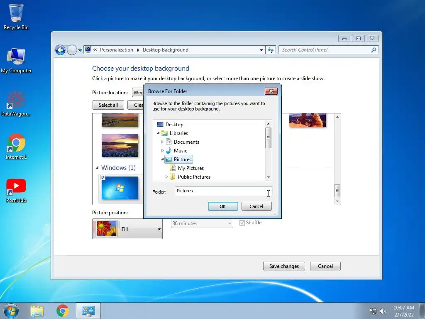Viewport: 425px width, 319px height.
Task: Open the volume speaker tray icon
Action: pos(383,311)
